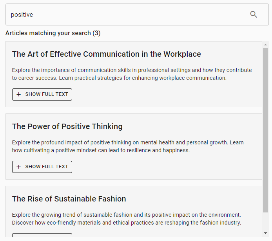The image size is (272, 241).
Task: Click the SHOW FULL TEXT label in the Positive Thinking card
Action: (47, 167)
